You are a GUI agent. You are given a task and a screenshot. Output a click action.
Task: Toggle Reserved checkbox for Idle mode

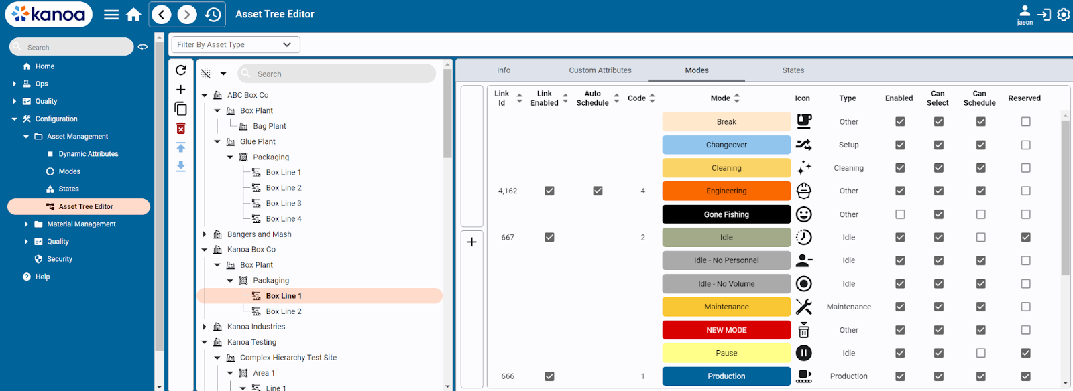[x=1025, y=237]
